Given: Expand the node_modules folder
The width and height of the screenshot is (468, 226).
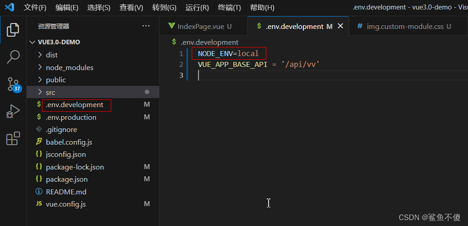Looking at the screenshot, I should tap(40, 67).
